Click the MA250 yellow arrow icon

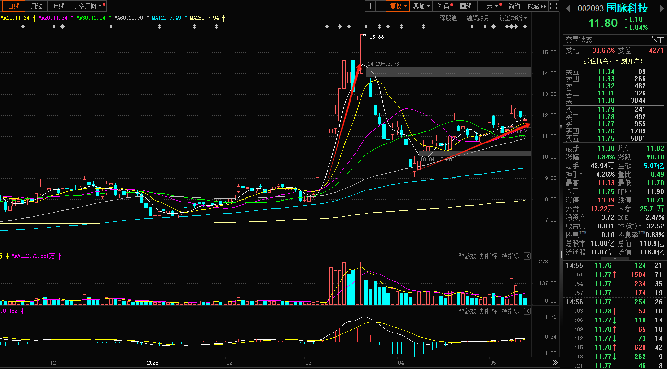[223, 18]
